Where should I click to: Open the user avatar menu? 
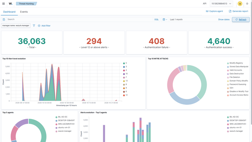[240, 4]
